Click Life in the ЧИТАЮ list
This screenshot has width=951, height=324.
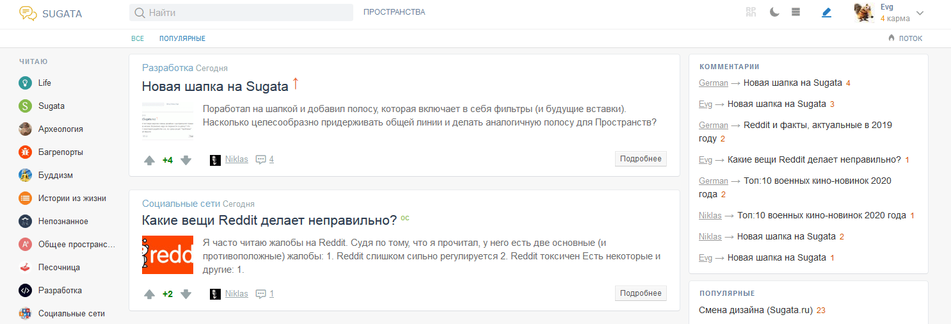coord(45,83)
